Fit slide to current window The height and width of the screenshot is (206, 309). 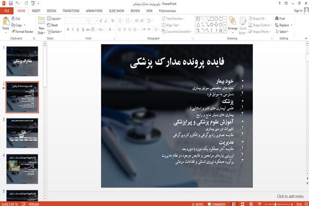click(x=306, y=204)
